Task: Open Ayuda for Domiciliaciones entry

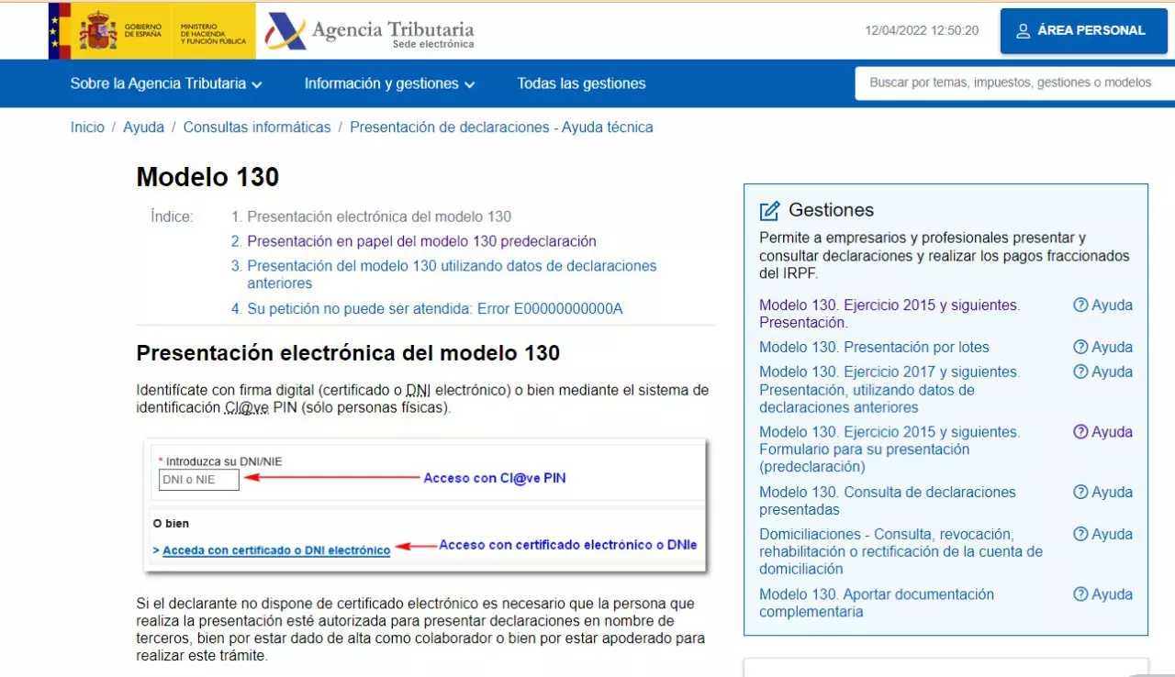Action: click(1103, 535)
